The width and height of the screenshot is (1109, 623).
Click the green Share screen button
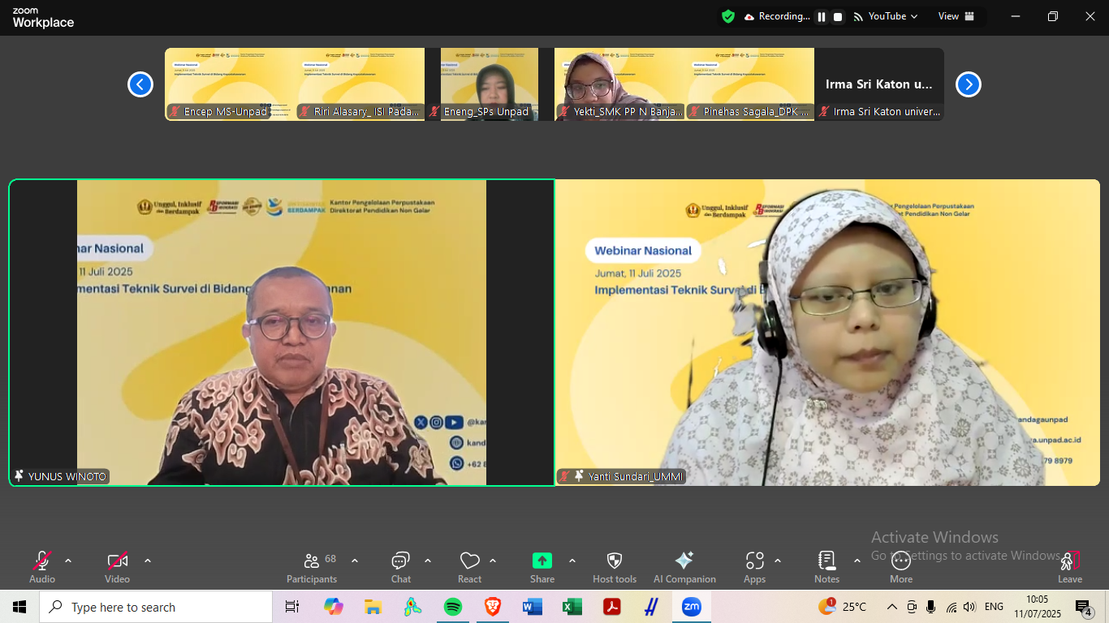click(x=542, y=566)
